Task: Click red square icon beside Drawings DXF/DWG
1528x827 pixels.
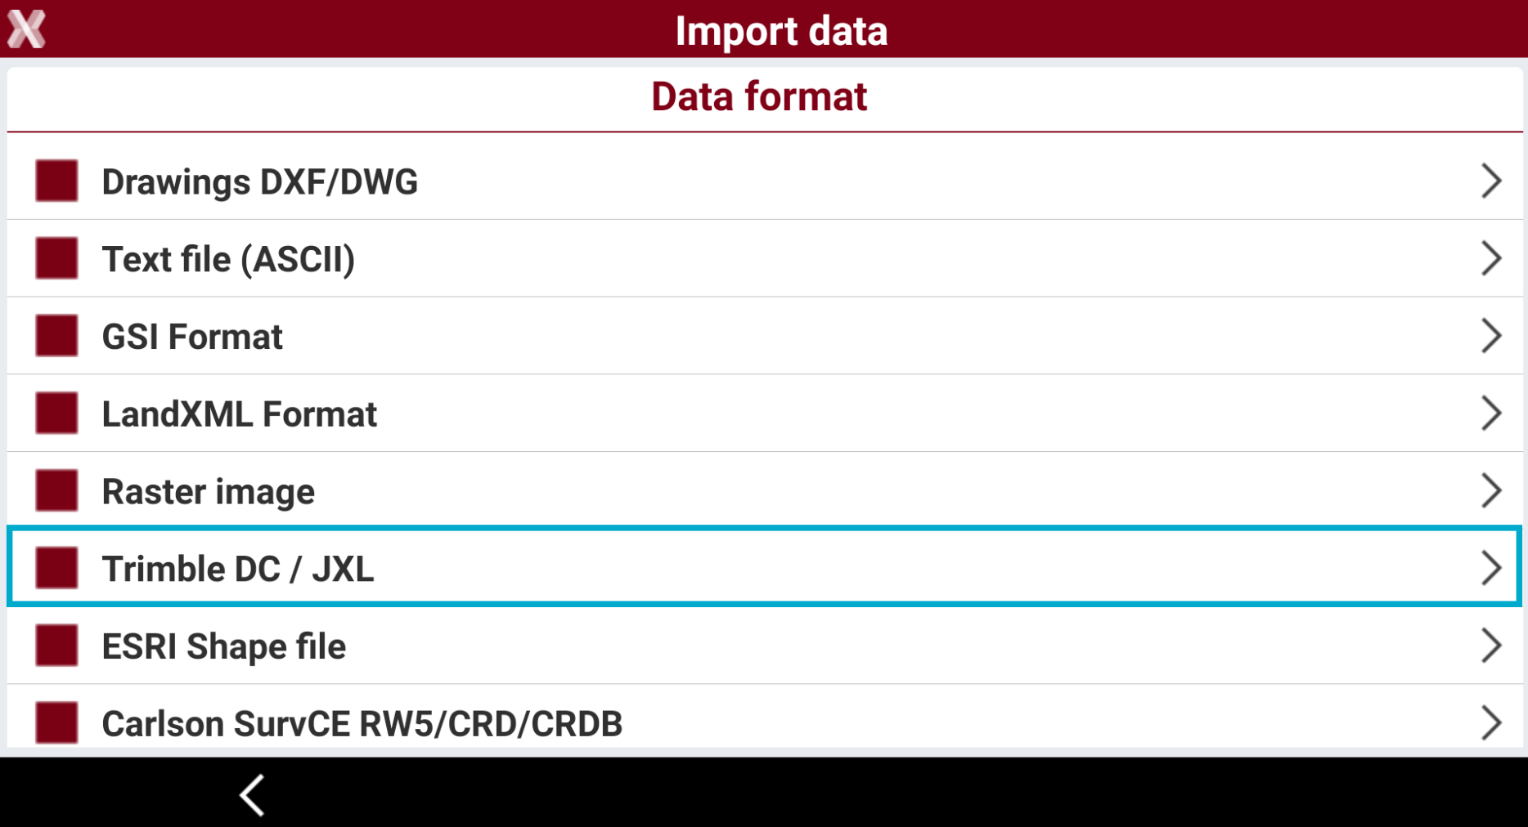Action: click(56, 181)
